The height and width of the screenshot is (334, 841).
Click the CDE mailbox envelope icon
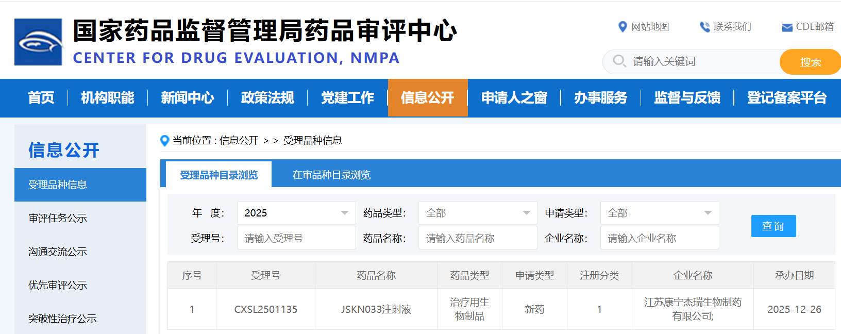click(x=787, y=27)
